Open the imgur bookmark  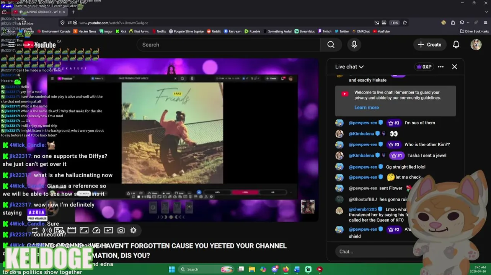point(106,31)
